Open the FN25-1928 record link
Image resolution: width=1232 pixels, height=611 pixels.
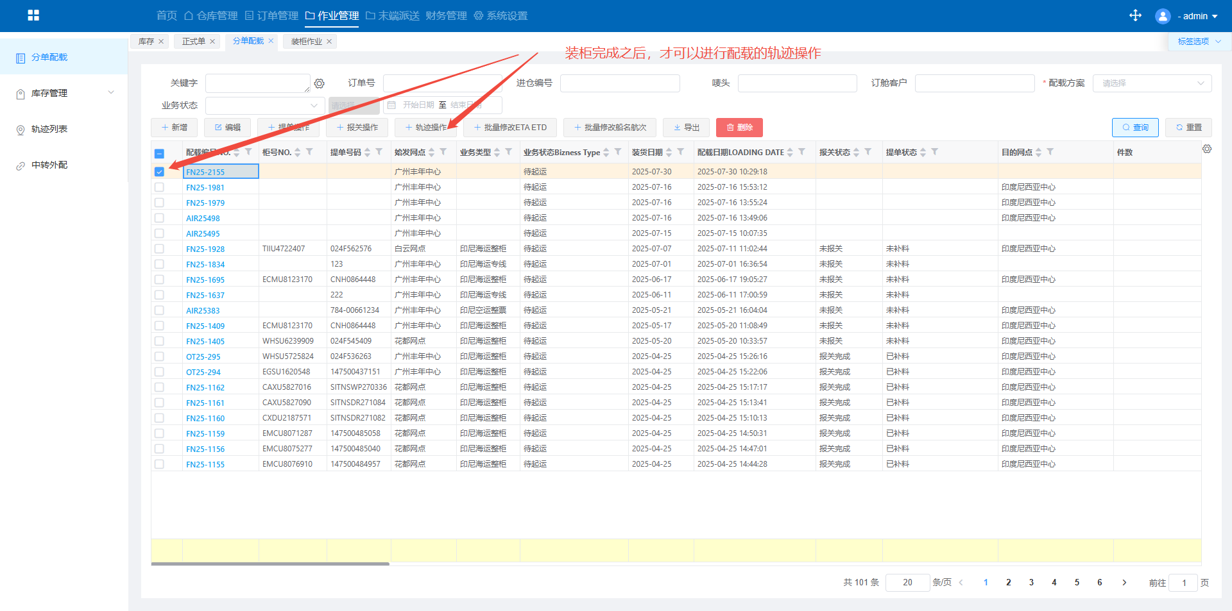point(205,249)
